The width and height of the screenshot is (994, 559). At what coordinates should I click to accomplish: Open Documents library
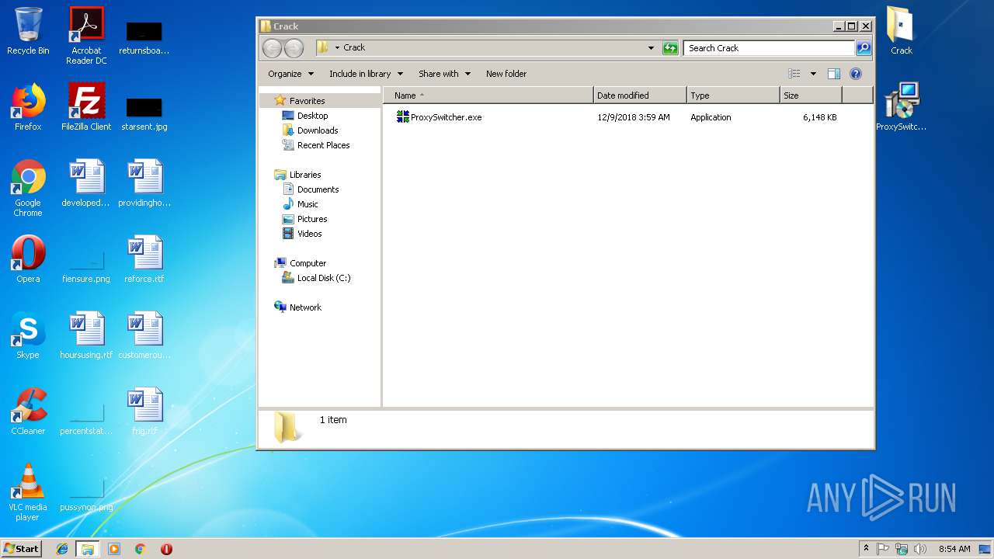318,189
